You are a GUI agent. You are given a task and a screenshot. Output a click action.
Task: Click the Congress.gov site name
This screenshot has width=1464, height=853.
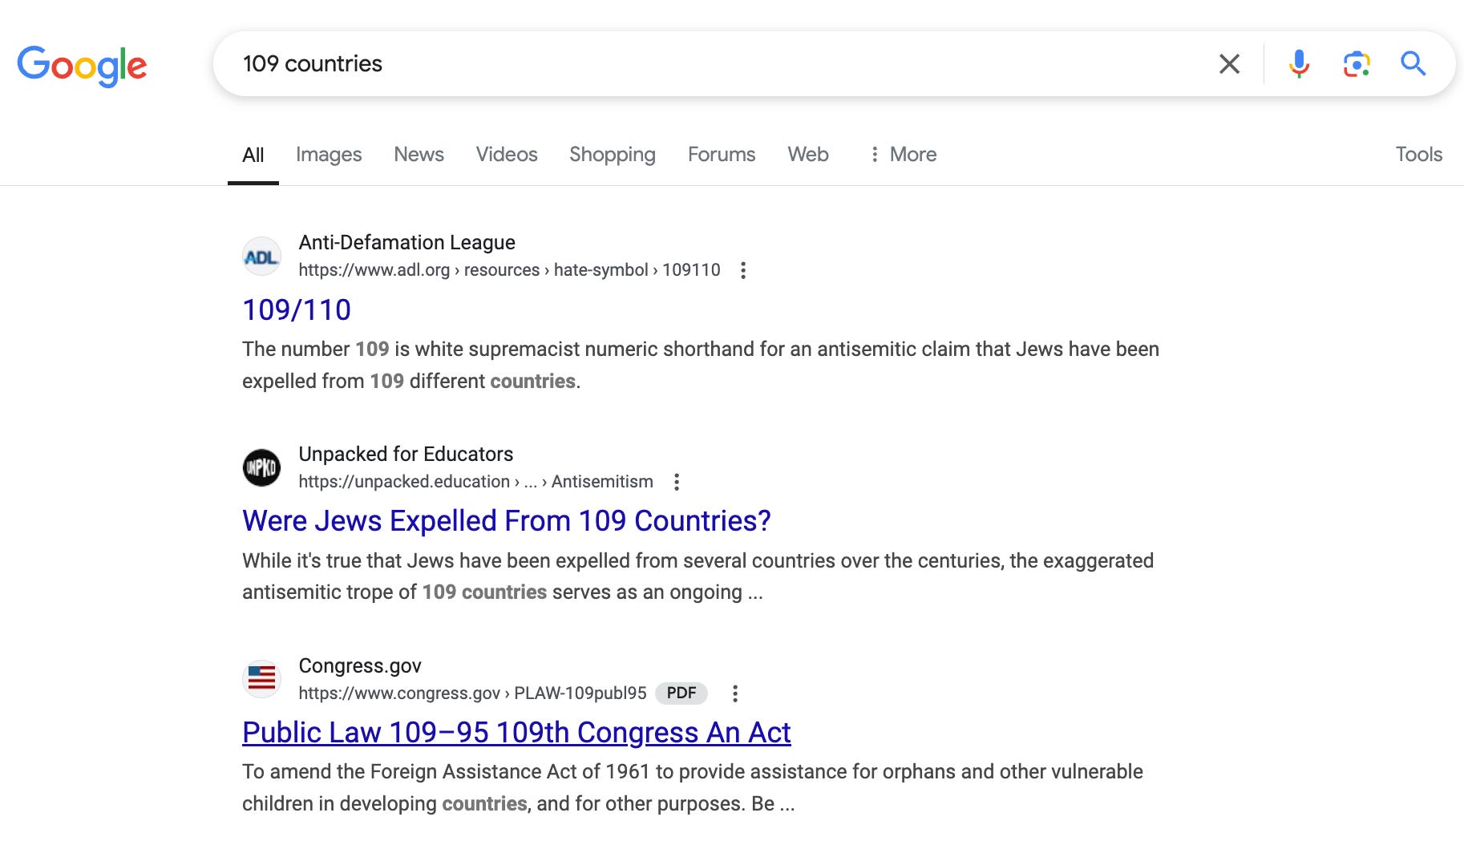[x=360, y=665]
